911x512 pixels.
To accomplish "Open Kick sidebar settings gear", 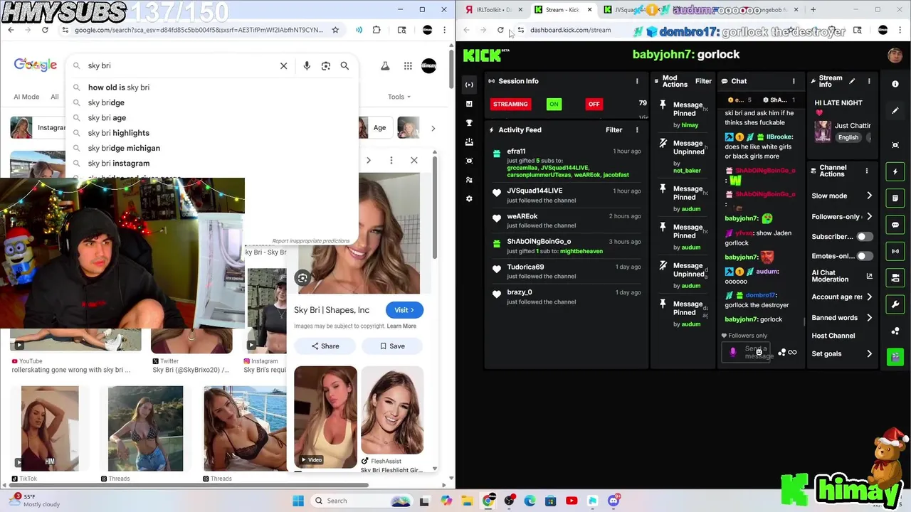I will tap(469, 199).
